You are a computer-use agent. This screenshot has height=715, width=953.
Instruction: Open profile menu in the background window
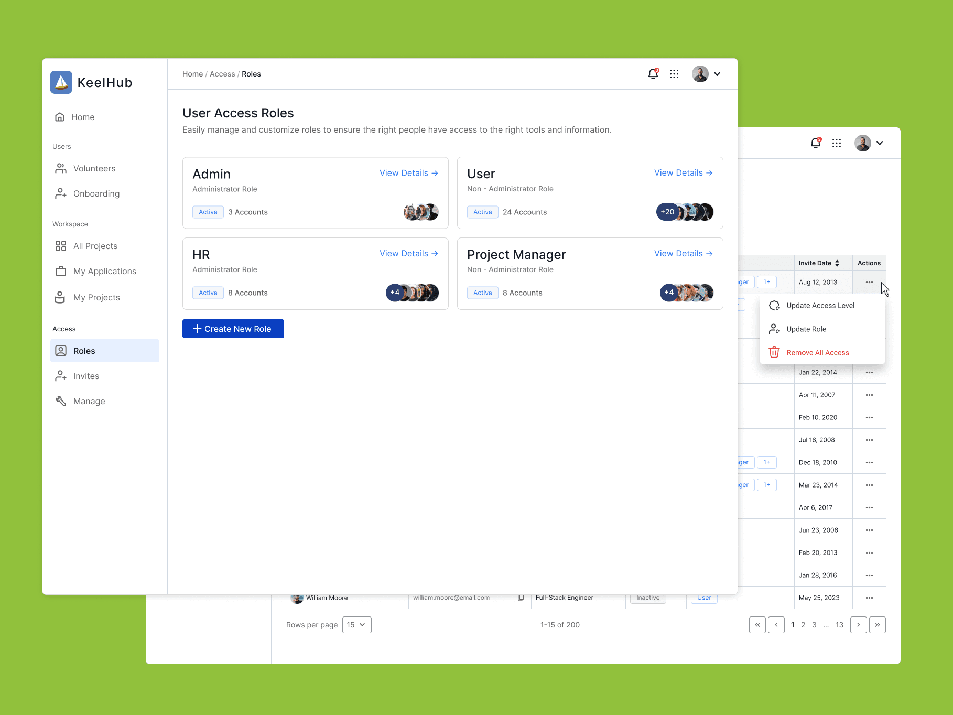[x=869, y=143]
